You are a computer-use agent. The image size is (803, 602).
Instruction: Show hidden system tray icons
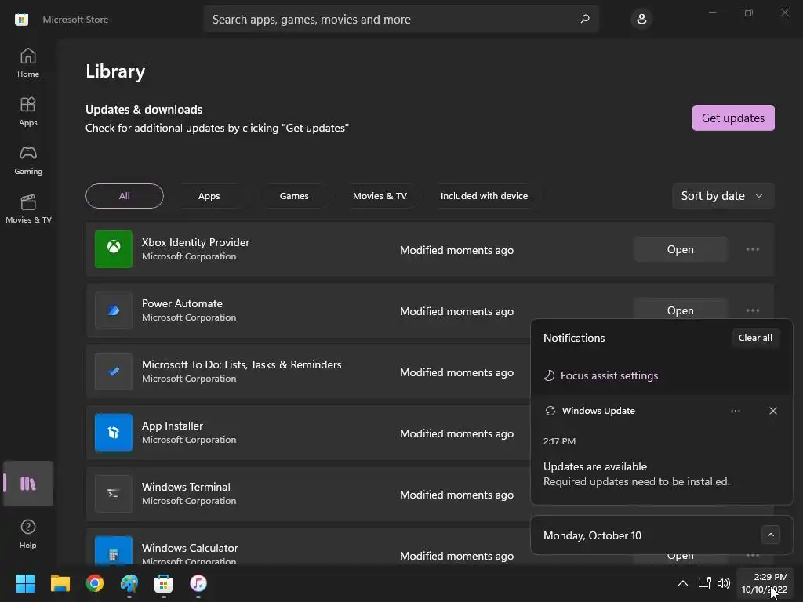[683, 583]
